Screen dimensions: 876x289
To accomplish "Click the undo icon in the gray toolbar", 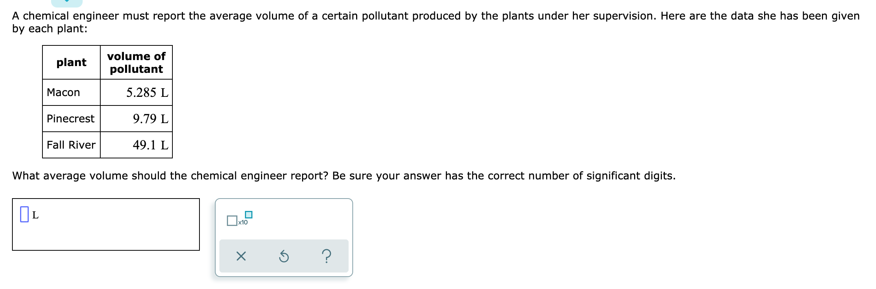I will pos(284,256).
